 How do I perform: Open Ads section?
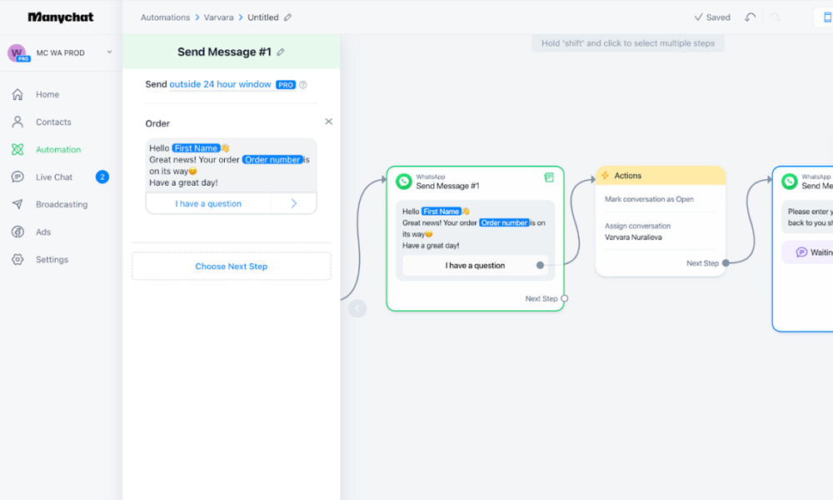click(43, 232)
